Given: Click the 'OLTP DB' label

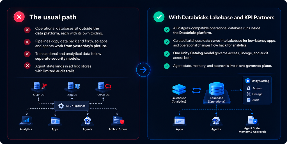Looking at the screenshot, I should (x=39, y=95).
